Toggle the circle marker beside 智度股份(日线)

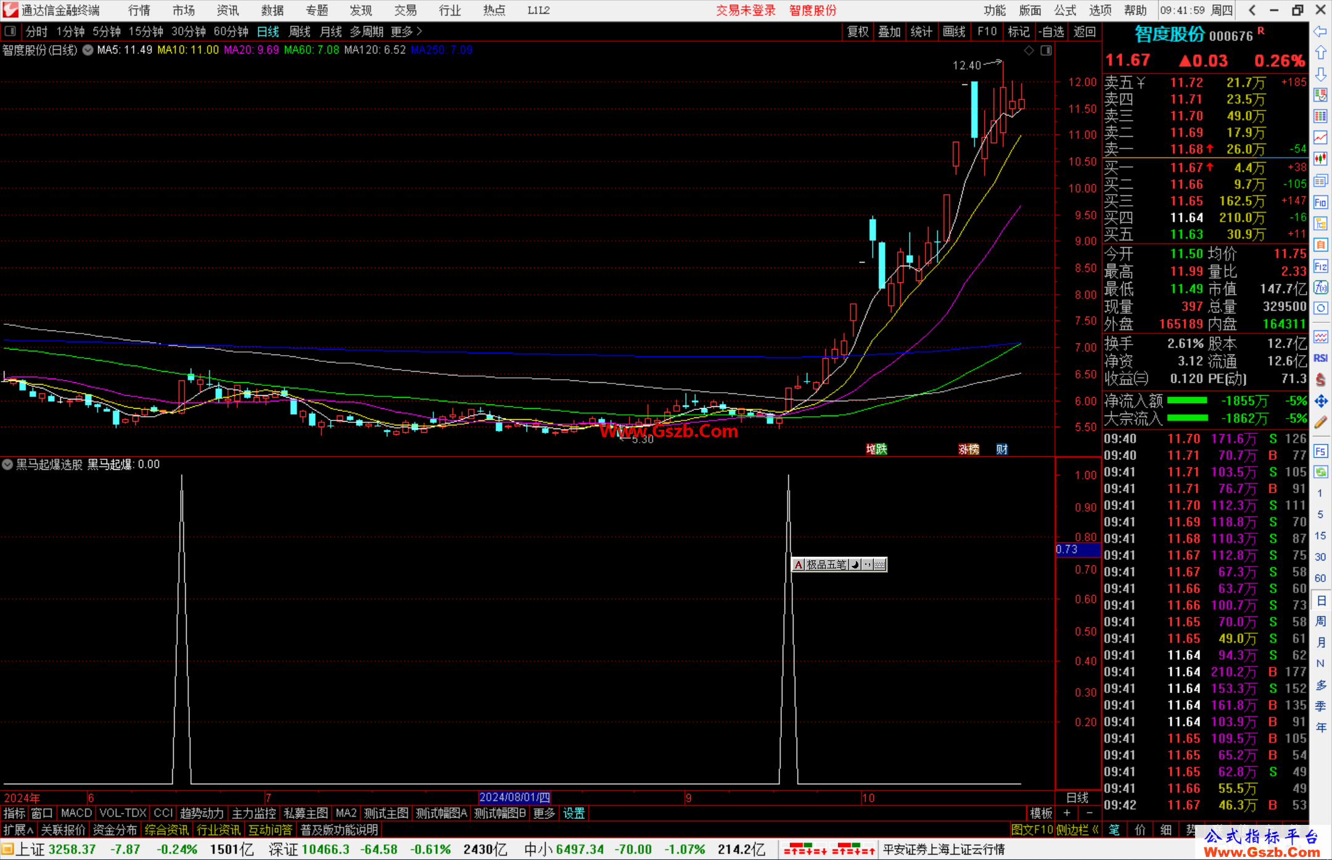pos(88,50)
